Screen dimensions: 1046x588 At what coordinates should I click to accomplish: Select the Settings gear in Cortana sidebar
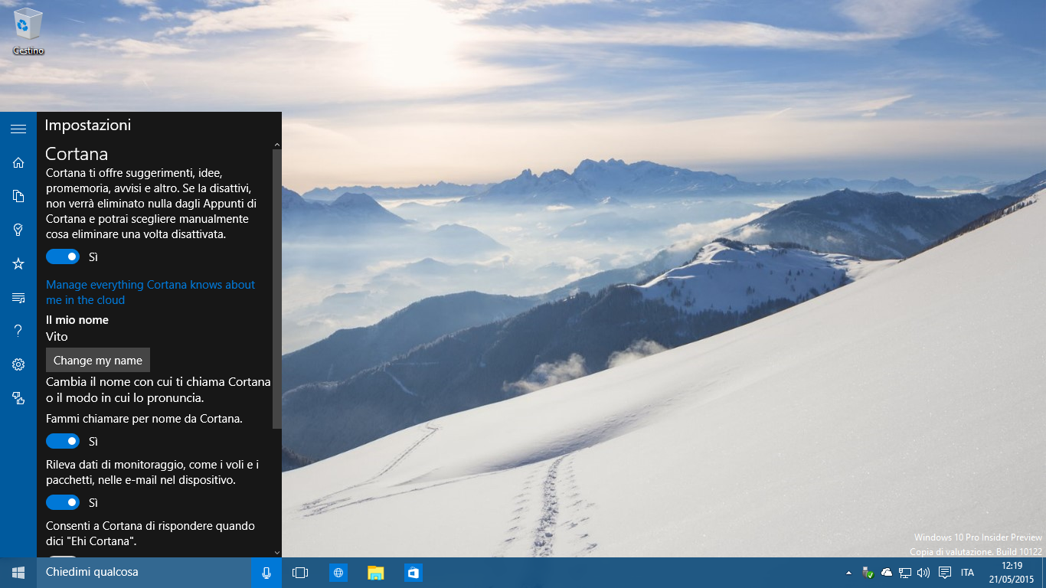pos(18,364)
